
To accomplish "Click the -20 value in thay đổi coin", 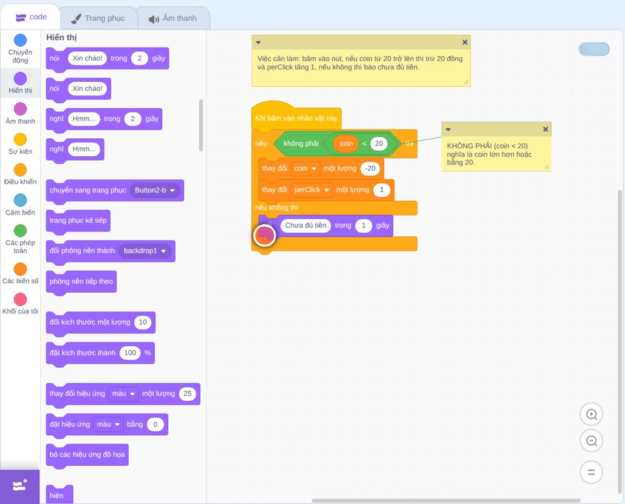I will coord(370,169).
